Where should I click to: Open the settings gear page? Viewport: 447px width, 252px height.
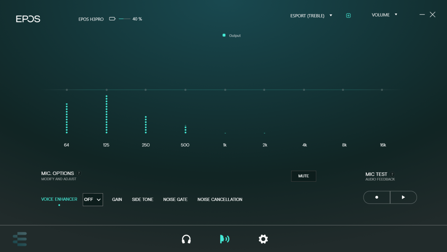[263, 239]
